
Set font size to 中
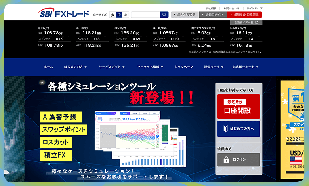pyautogui.click(x=119, y=15)
